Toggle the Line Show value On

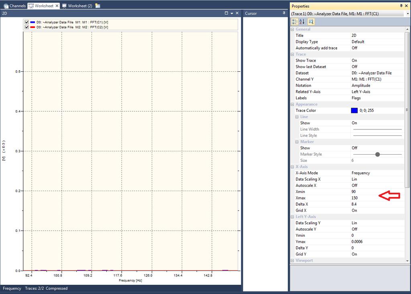[377, 123]
